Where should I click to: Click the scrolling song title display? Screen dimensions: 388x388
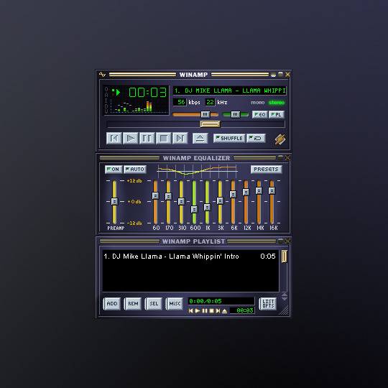[x=230, y=91]
